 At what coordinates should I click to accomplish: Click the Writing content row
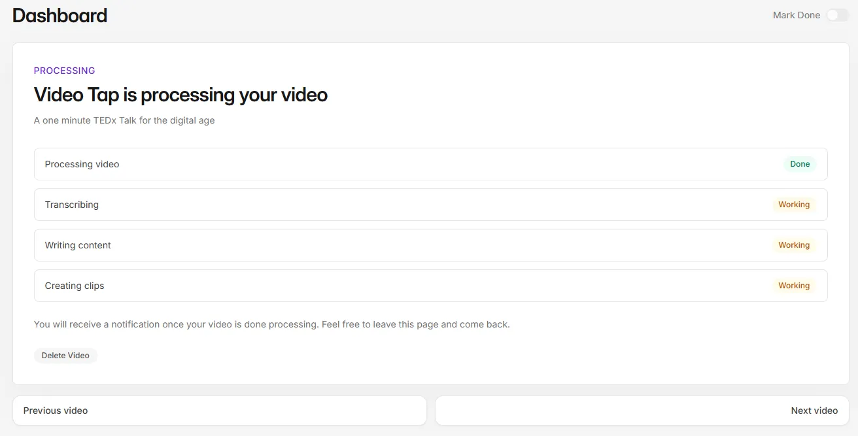pos(431,245)
